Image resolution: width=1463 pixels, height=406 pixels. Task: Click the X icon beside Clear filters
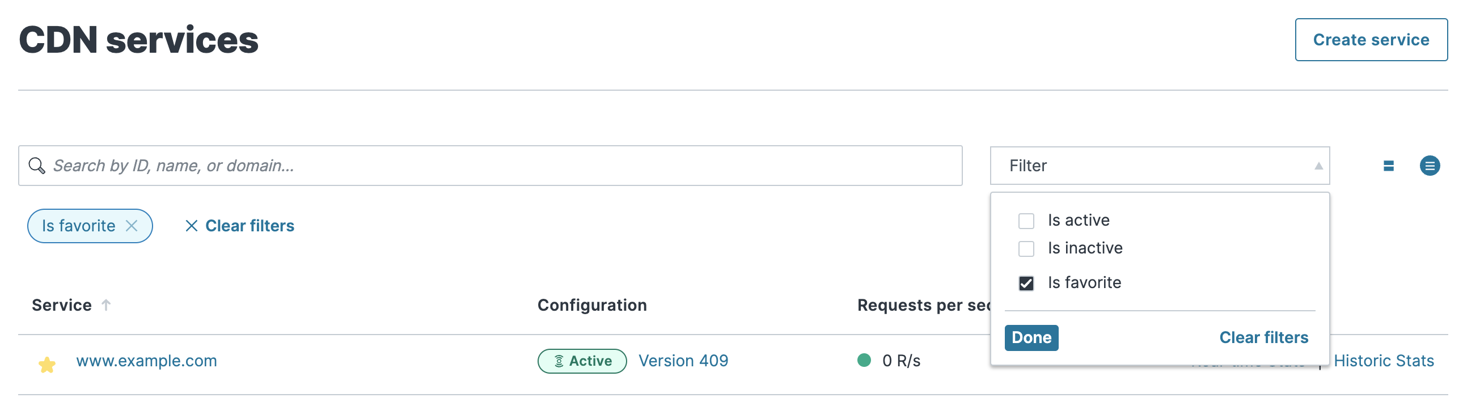pyautogui.click(x=192, y=226)
